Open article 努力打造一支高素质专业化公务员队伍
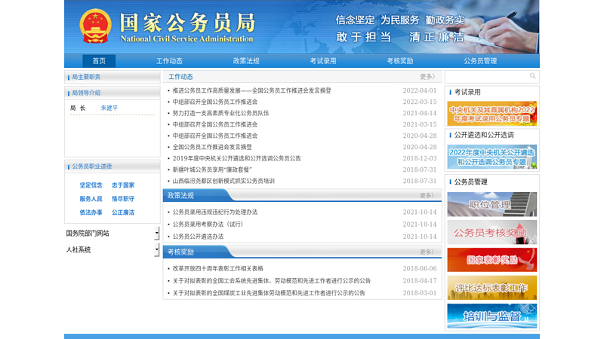Image resolution: width=604 pixels, height=339 pixels. point(220,113)
